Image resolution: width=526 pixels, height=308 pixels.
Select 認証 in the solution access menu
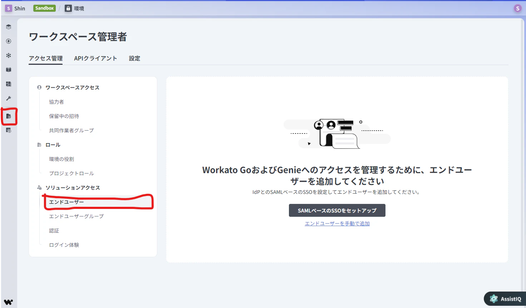pos(54,231)
